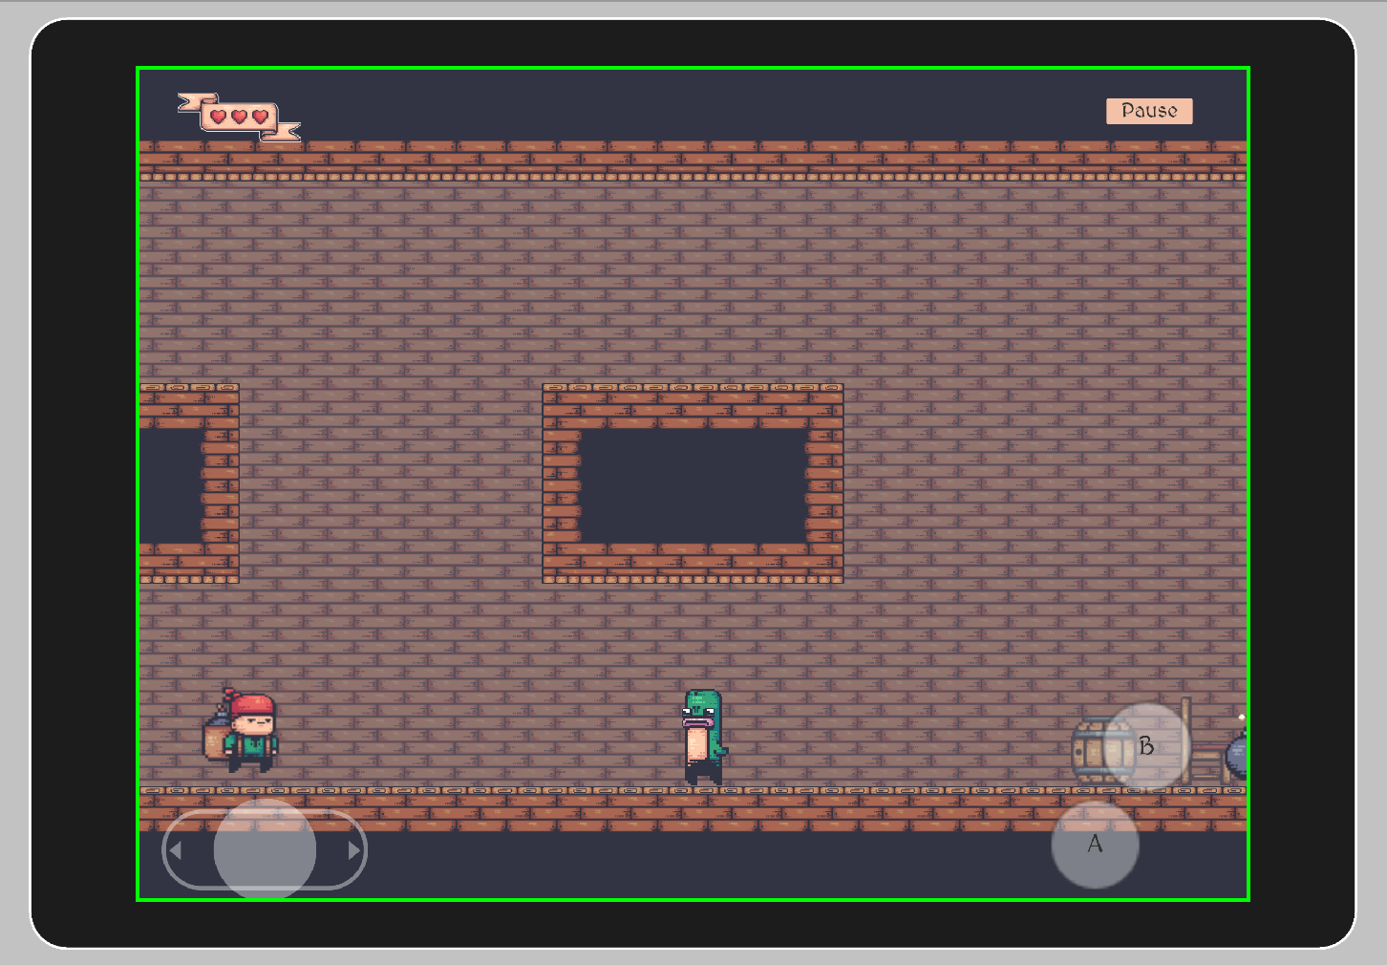Touch the round joystick thumb knob

point(265,849)
